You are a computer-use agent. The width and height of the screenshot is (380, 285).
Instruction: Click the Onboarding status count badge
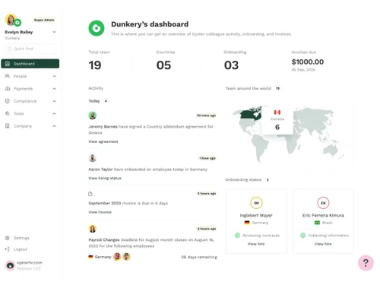coord(268,179)
